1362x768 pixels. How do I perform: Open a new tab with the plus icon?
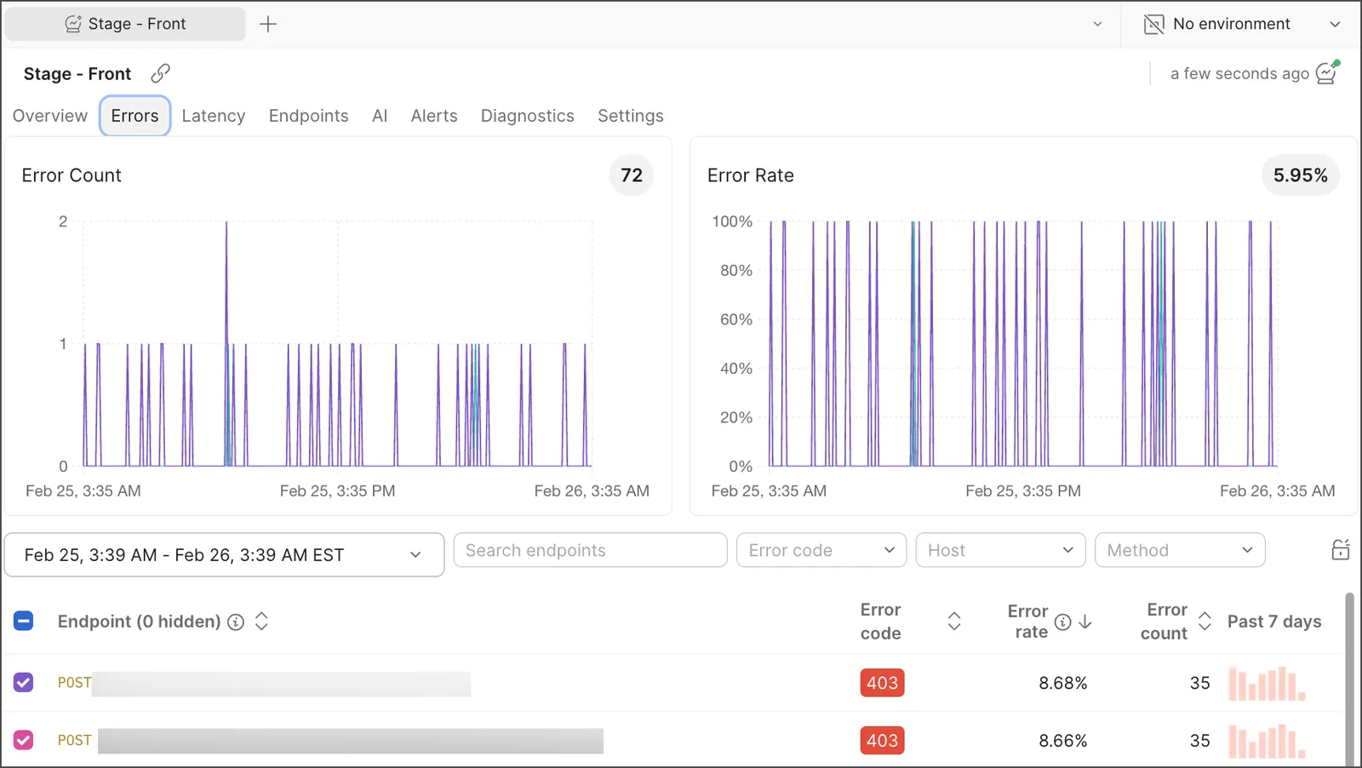pyautogui.click(x=268, y=24)
